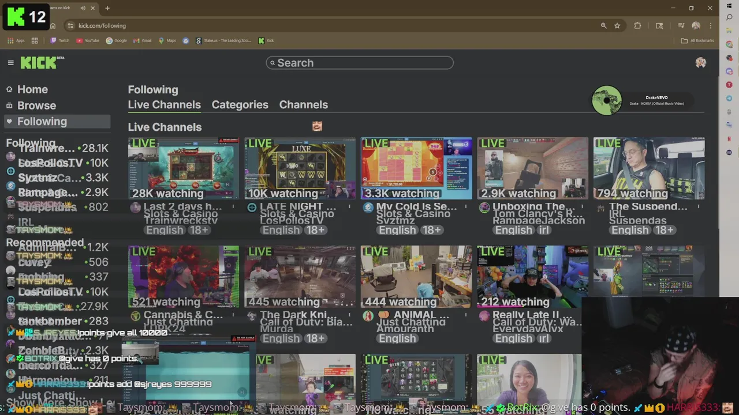Open Chrome media control music icon

[681, 25]
